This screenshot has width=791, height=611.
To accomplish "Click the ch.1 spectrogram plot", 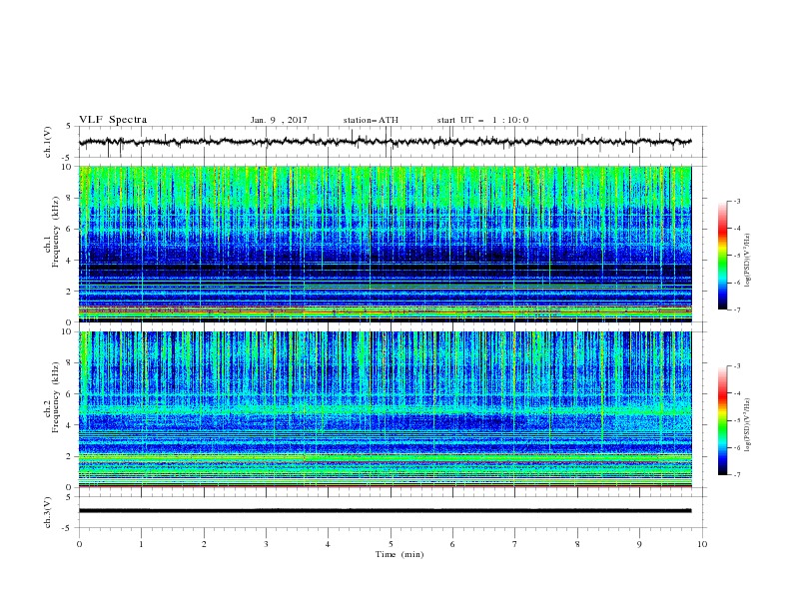I will pyautogui.click(x=386, y=244).
